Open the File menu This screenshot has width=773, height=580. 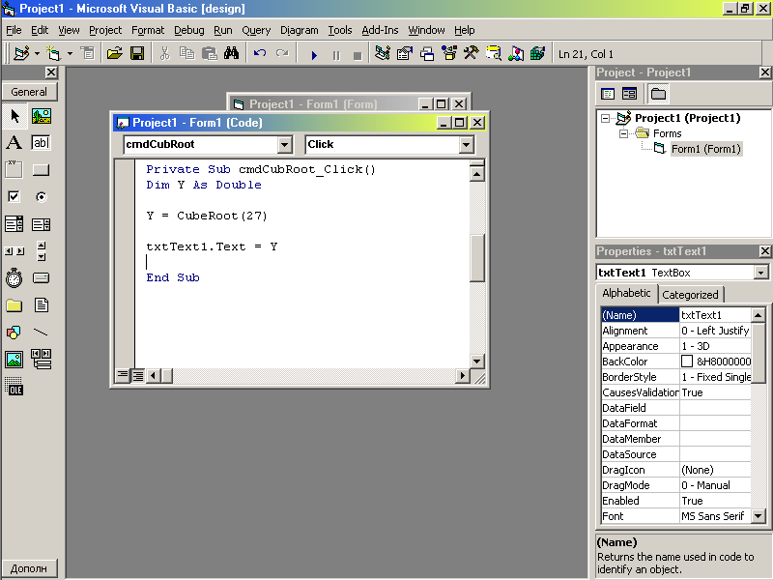pyautogui.click(x=14, y=30)
